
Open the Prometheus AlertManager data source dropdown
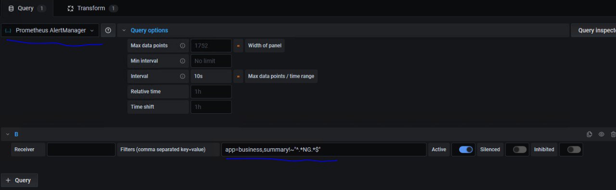click(50, 30)
